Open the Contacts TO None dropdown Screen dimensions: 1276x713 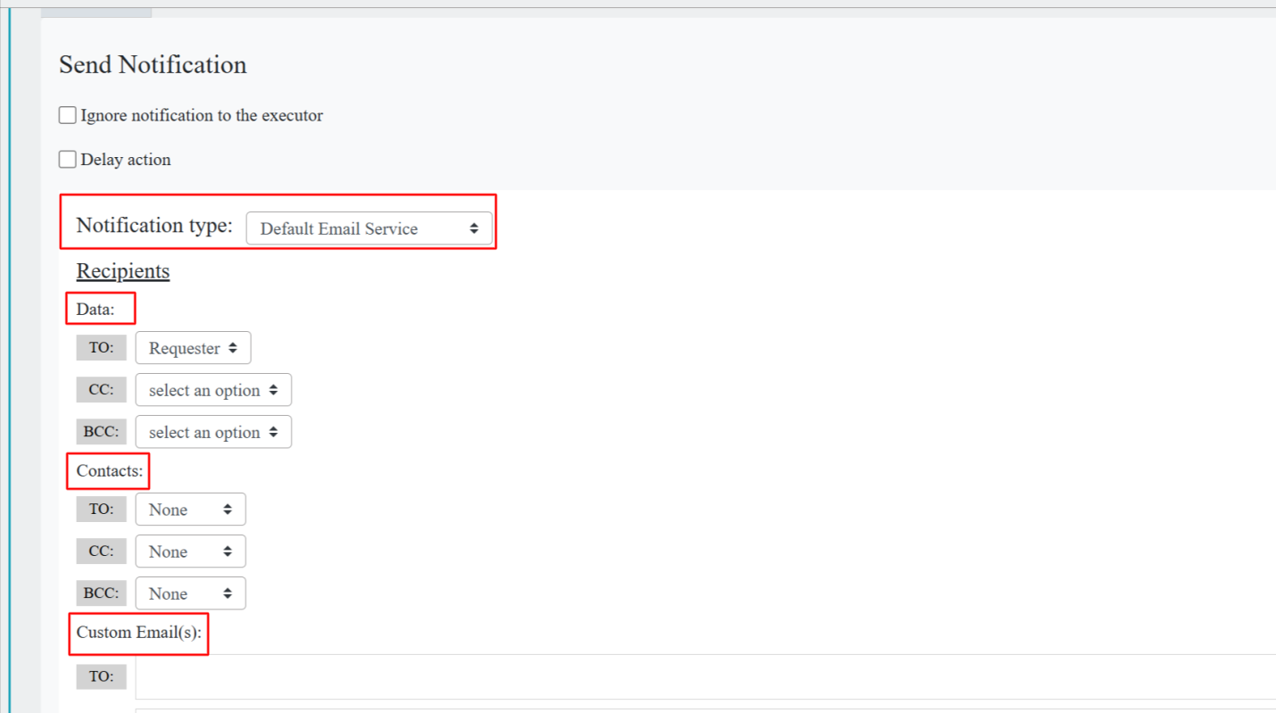190,510
